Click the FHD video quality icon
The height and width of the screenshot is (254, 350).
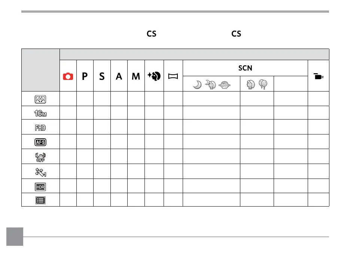point(40,127)
